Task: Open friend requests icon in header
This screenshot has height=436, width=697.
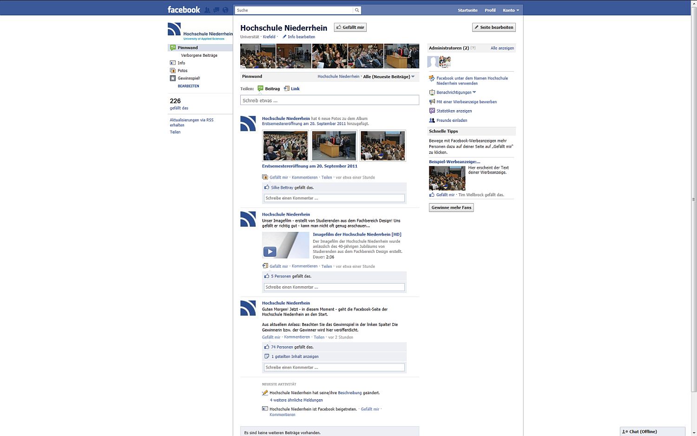Action: 207,10
